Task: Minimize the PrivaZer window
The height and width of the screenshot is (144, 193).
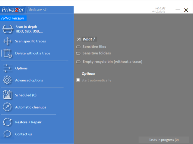Action: [178, 10]
